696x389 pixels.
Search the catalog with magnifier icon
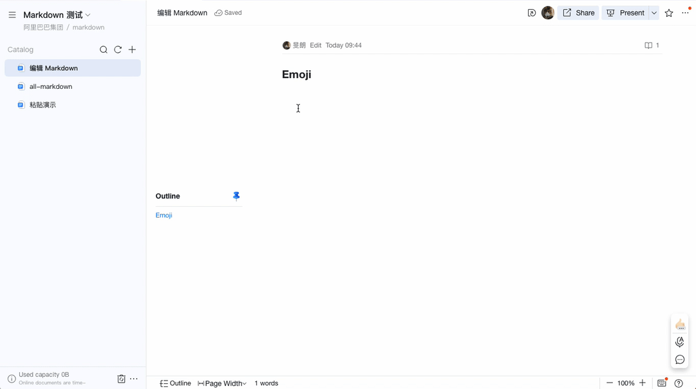pyautogui.click(x=104, y=50)
